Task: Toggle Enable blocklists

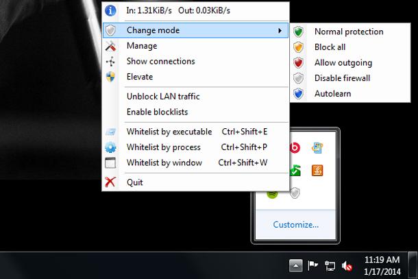Action: tap(196, 112)
